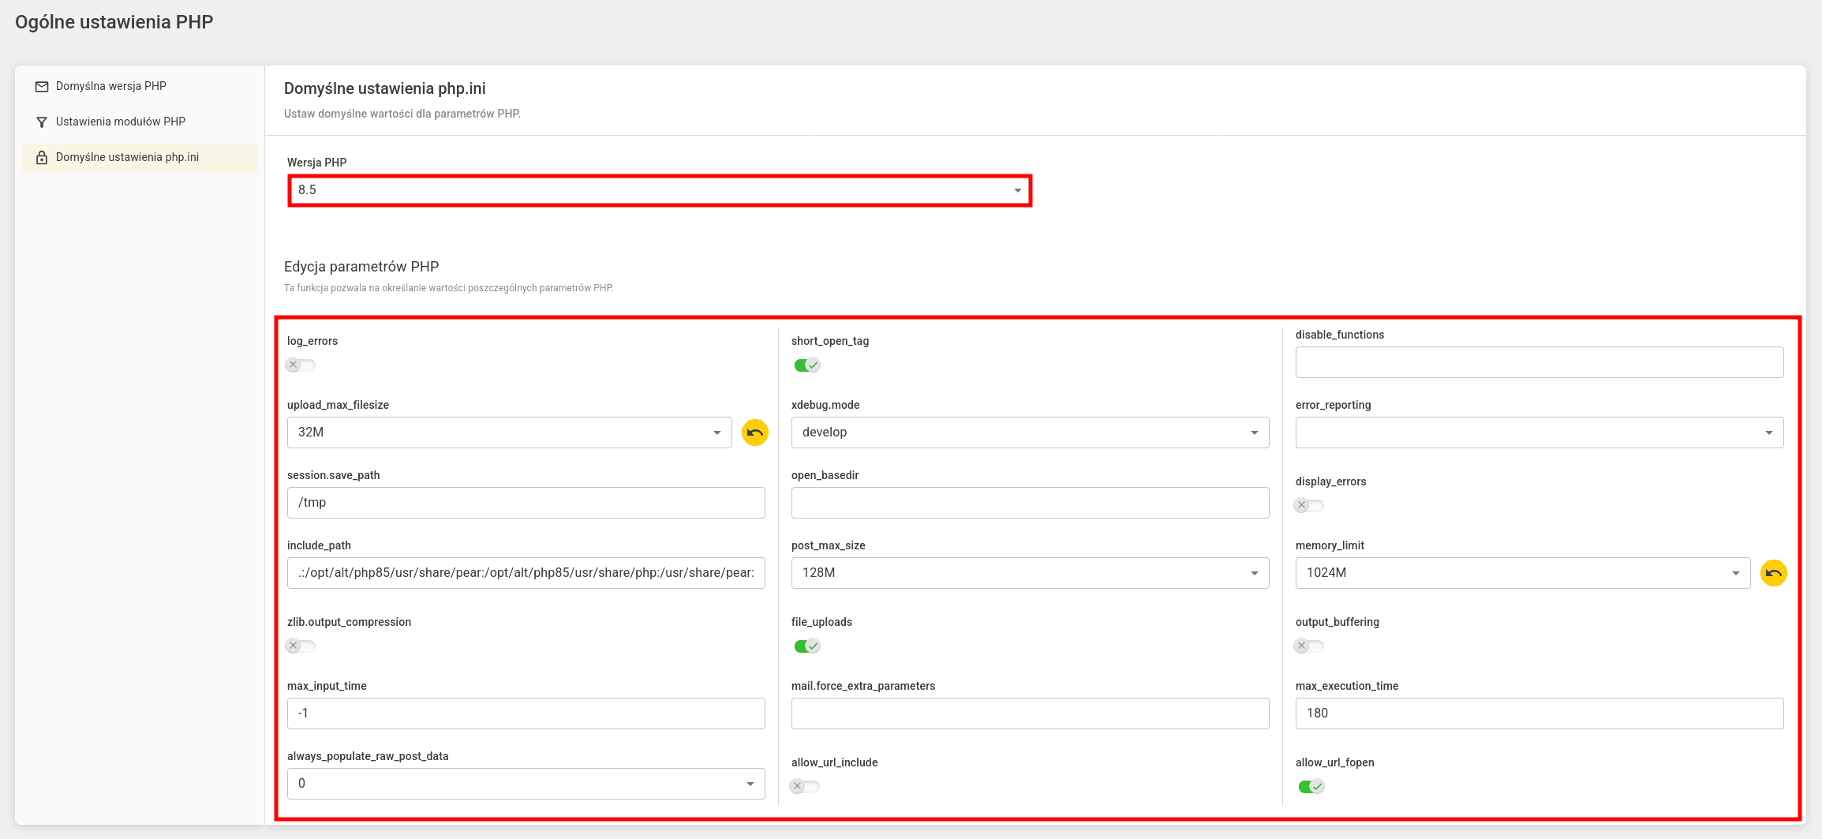The width and height of the screenshot is (1822, 839).
Task: Click into the include_path text field
Action: (526, 573)
